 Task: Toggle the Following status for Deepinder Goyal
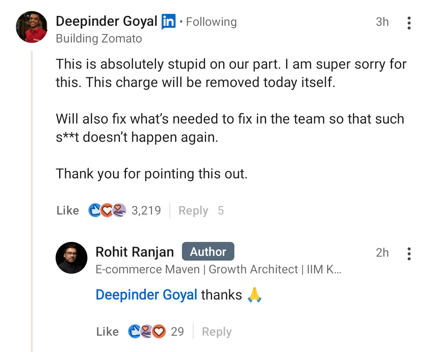coord(211,22)
